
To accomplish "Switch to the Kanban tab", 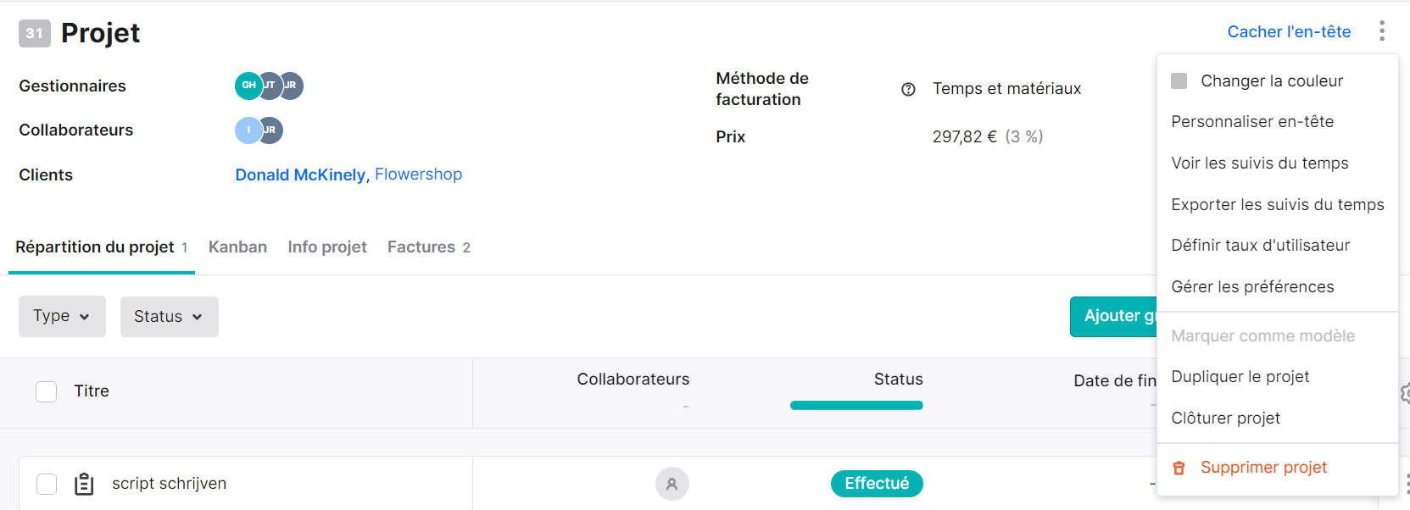I will (237, 247).
